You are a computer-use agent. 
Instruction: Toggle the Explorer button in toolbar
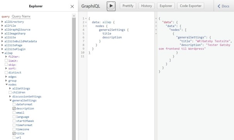166,6
